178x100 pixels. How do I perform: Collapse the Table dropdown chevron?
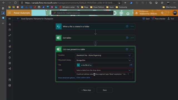tap(130, 70)
